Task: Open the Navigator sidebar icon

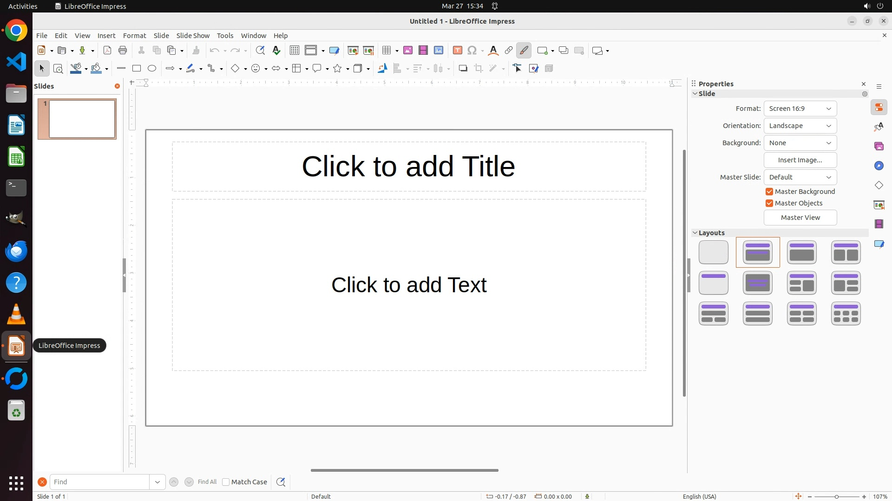Action: tap(879, 166)
